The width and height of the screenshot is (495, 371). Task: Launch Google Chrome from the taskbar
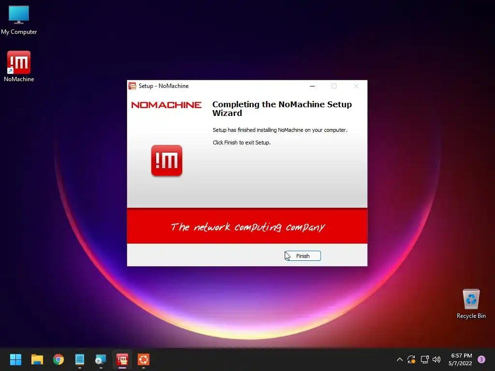pos(58,359)
